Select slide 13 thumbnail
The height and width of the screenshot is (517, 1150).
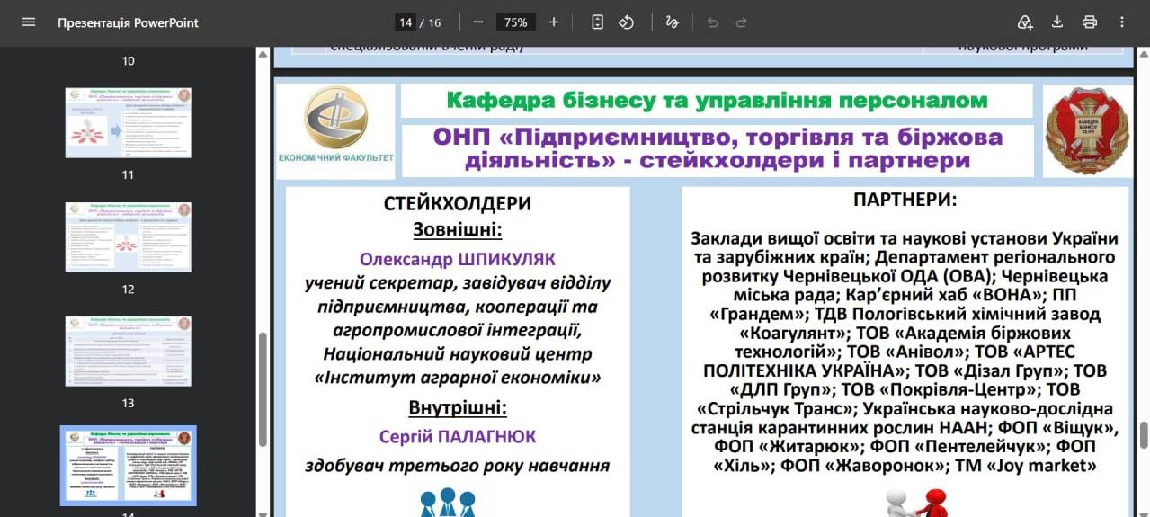[129, 352]
